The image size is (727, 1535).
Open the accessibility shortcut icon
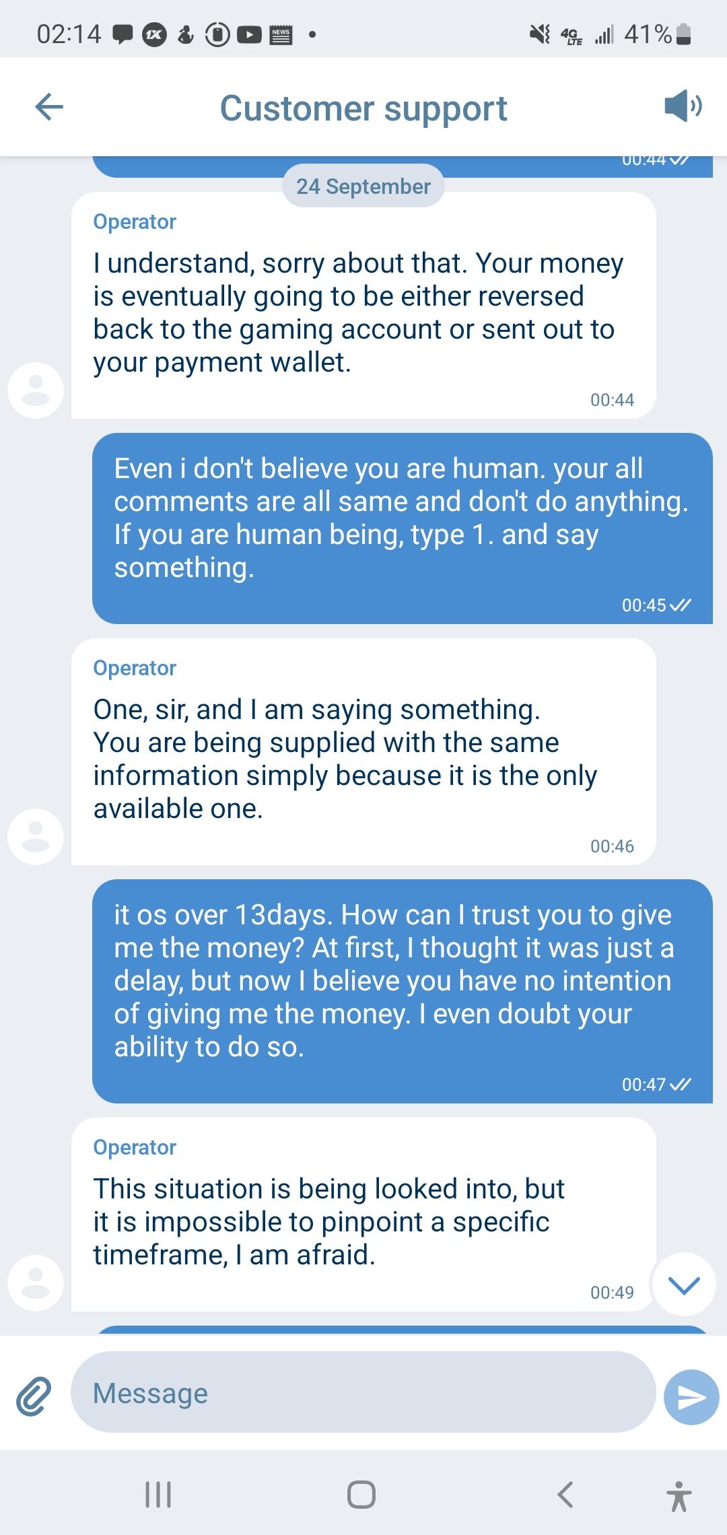pyautogui.click(x=679, y=1496)
